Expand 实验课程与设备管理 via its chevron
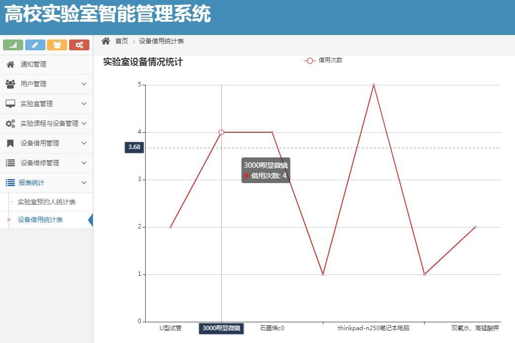515x343 pixels. [x=84, y=123]
